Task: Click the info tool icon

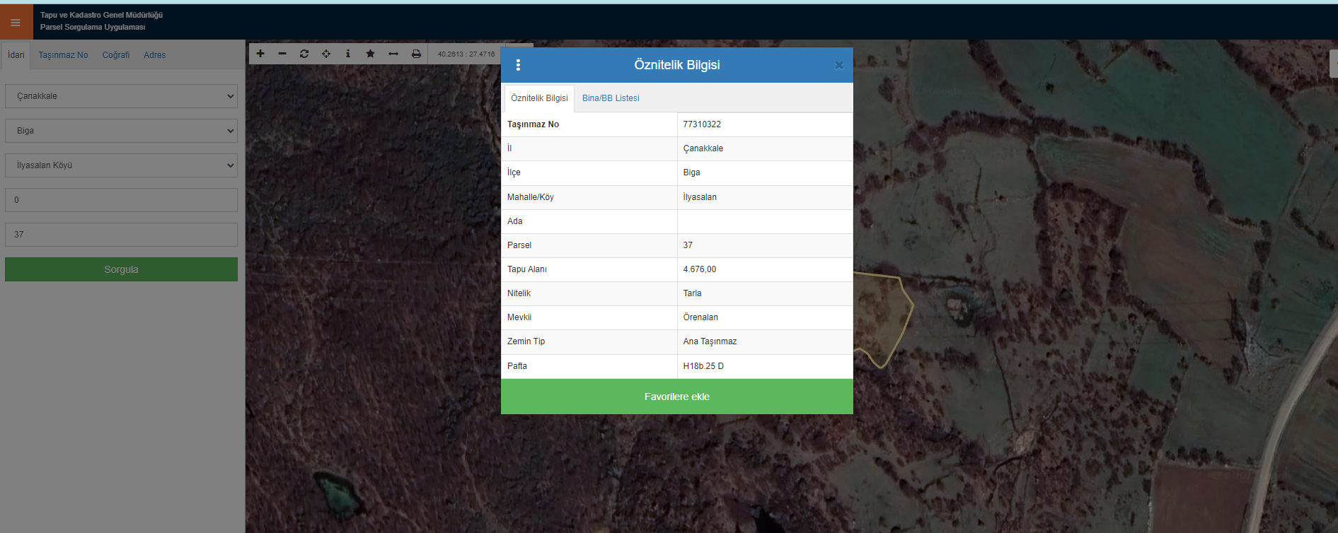Action: point(348,54)
